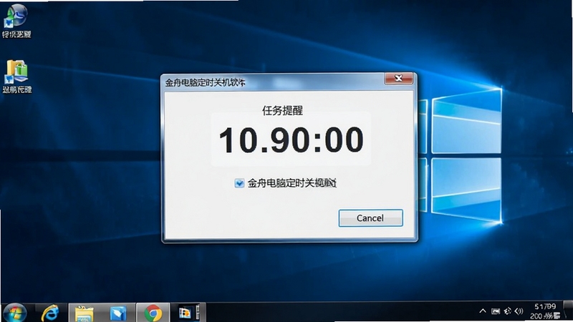
Task: Click the 10.90:00 countdown display
Action: tap(292, 140)
